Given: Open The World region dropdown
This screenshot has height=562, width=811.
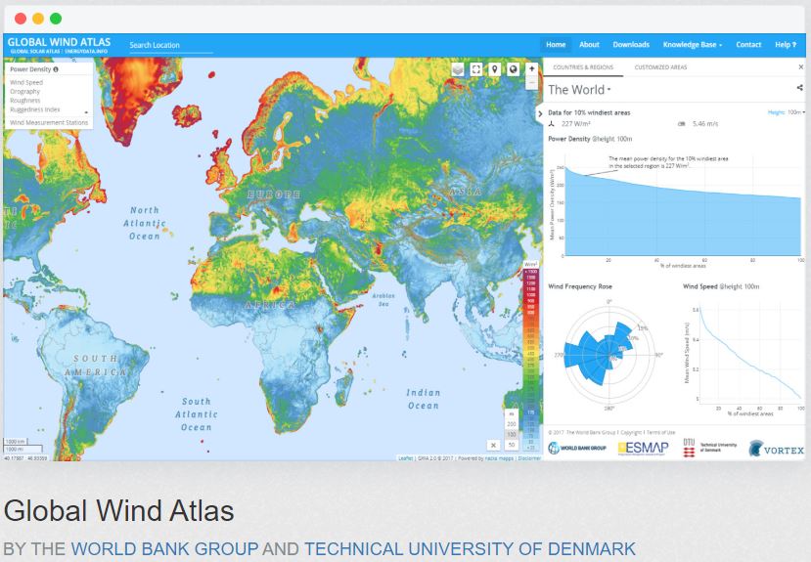Looking at the screenshot, I should pos(579,90).
